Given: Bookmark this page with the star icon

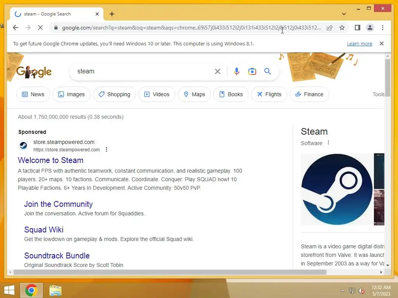Looking at the screenshot, I should [x=342, y=28].
